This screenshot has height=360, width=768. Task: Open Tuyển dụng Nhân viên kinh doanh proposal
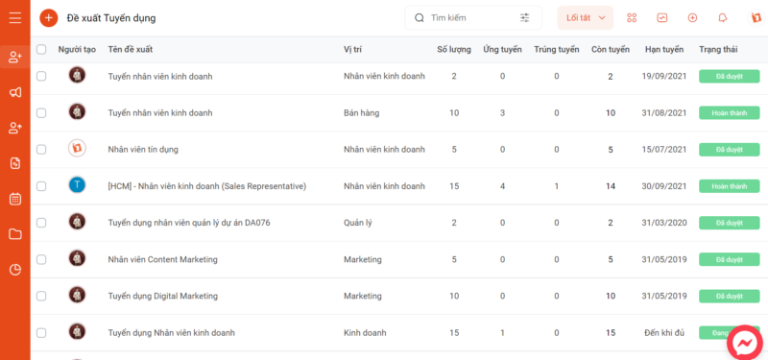172,333
